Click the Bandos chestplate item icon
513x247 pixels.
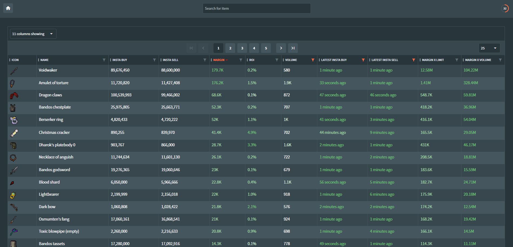coord(13,108)
